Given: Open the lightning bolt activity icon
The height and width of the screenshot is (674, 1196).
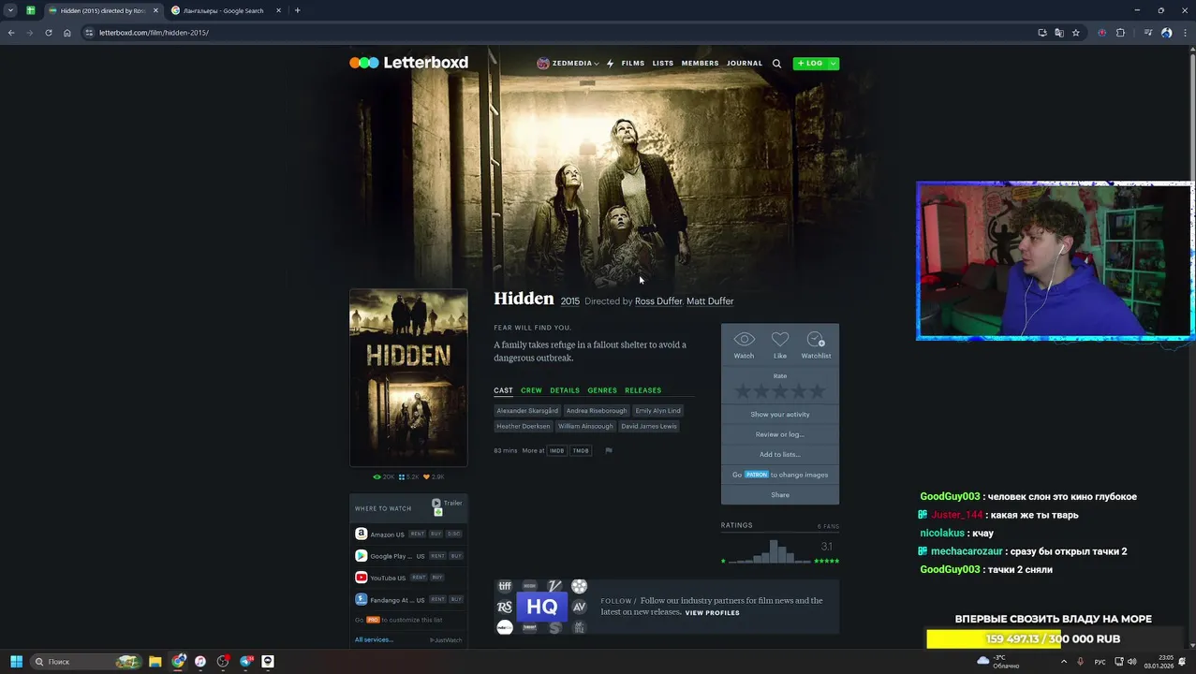Looking at the screenshot, I should [610, 64].
